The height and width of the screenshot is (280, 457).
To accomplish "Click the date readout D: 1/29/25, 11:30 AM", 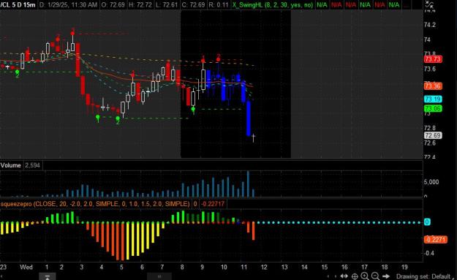I will [68, 4].
